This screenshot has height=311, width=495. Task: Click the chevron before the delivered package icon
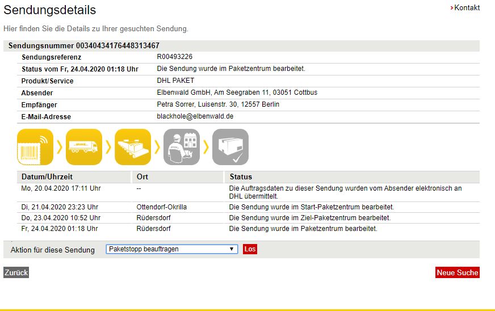pyautogui.click(x=206, y=147)
